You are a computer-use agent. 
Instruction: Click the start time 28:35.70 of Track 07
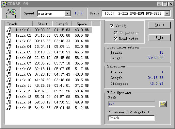point(42,63)
